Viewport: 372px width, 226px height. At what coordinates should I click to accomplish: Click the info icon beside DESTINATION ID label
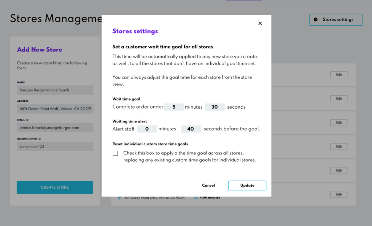point(39,139)
